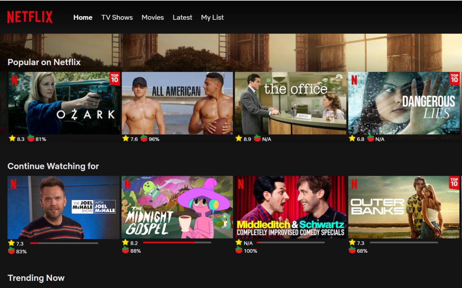This screenshot has height=288, width=462.
Task: Click the N badge on the Ozark thumbnail
Action: click(14, 80)
